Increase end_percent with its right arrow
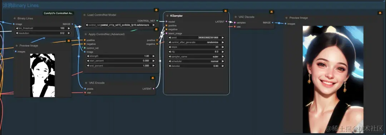Image resolution: width=386 pixels, height=135 pixels. tap(154, 65)
